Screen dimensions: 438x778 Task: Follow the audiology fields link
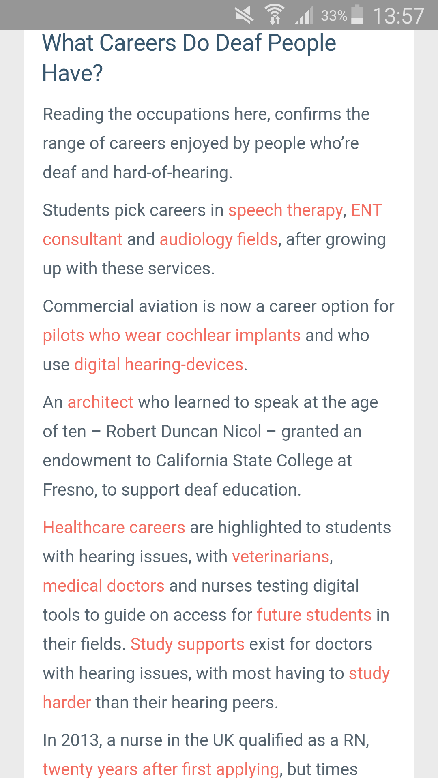tap(219, 239)
